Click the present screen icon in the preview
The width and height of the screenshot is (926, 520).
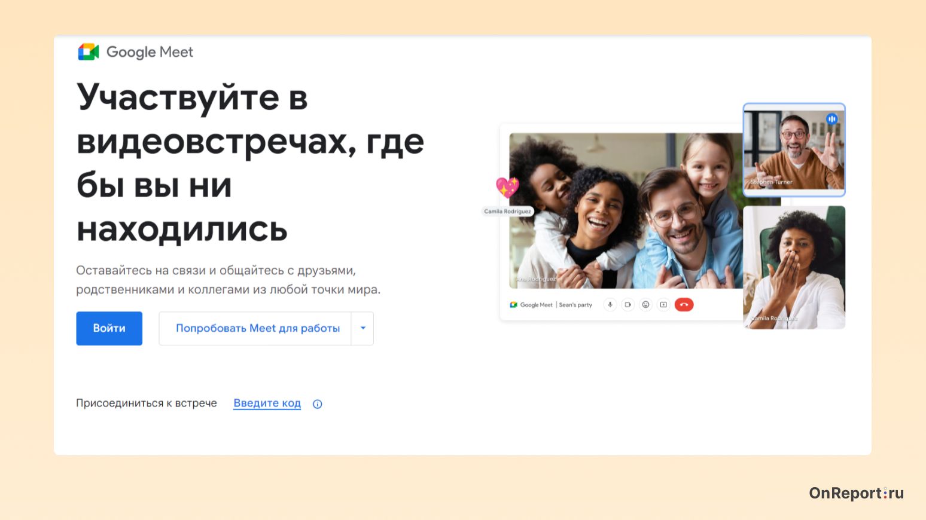pyautogui.click(x=663, y=305)
